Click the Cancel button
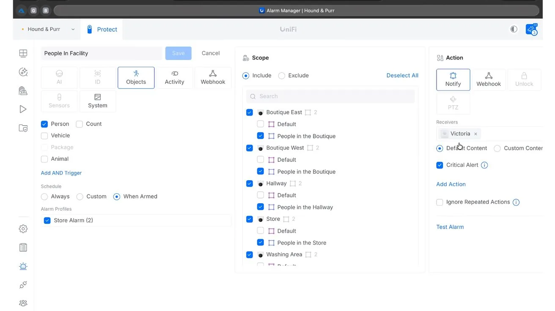Viewport: 555px width, 311px height. tap(211, 53)
